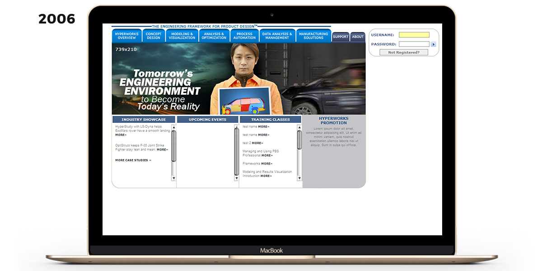
Task: Click the More Case Studies link
Action: pos(133,160)
